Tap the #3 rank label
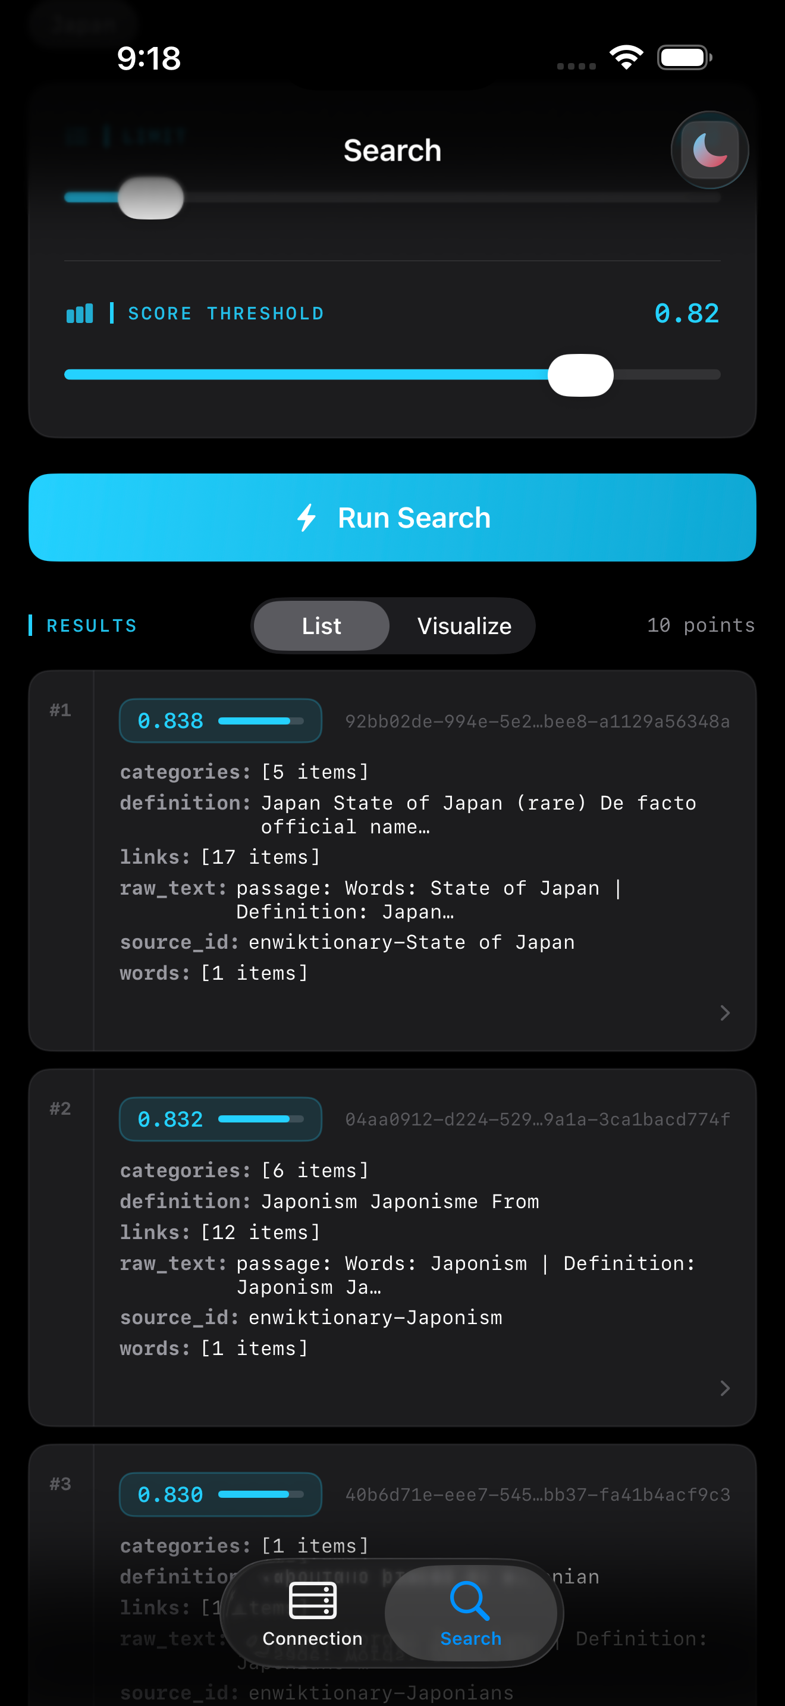Image resolution: width=785 pixels, height=1706 pixels. coord(60,1484)
